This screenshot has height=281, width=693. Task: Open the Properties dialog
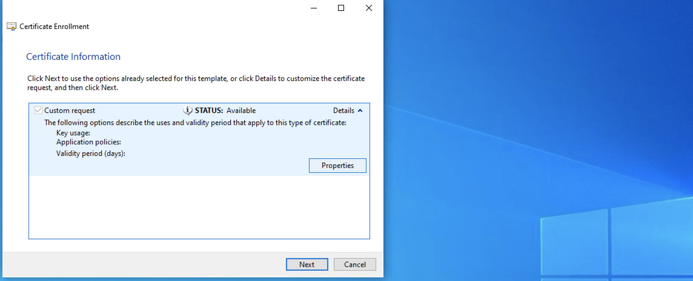point(337,165)
